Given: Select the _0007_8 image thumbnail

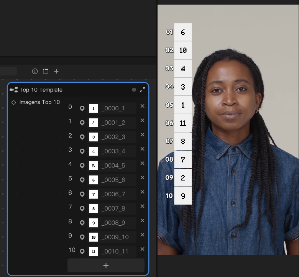Looking at the screenshot, I should click(x=94, y=208).
